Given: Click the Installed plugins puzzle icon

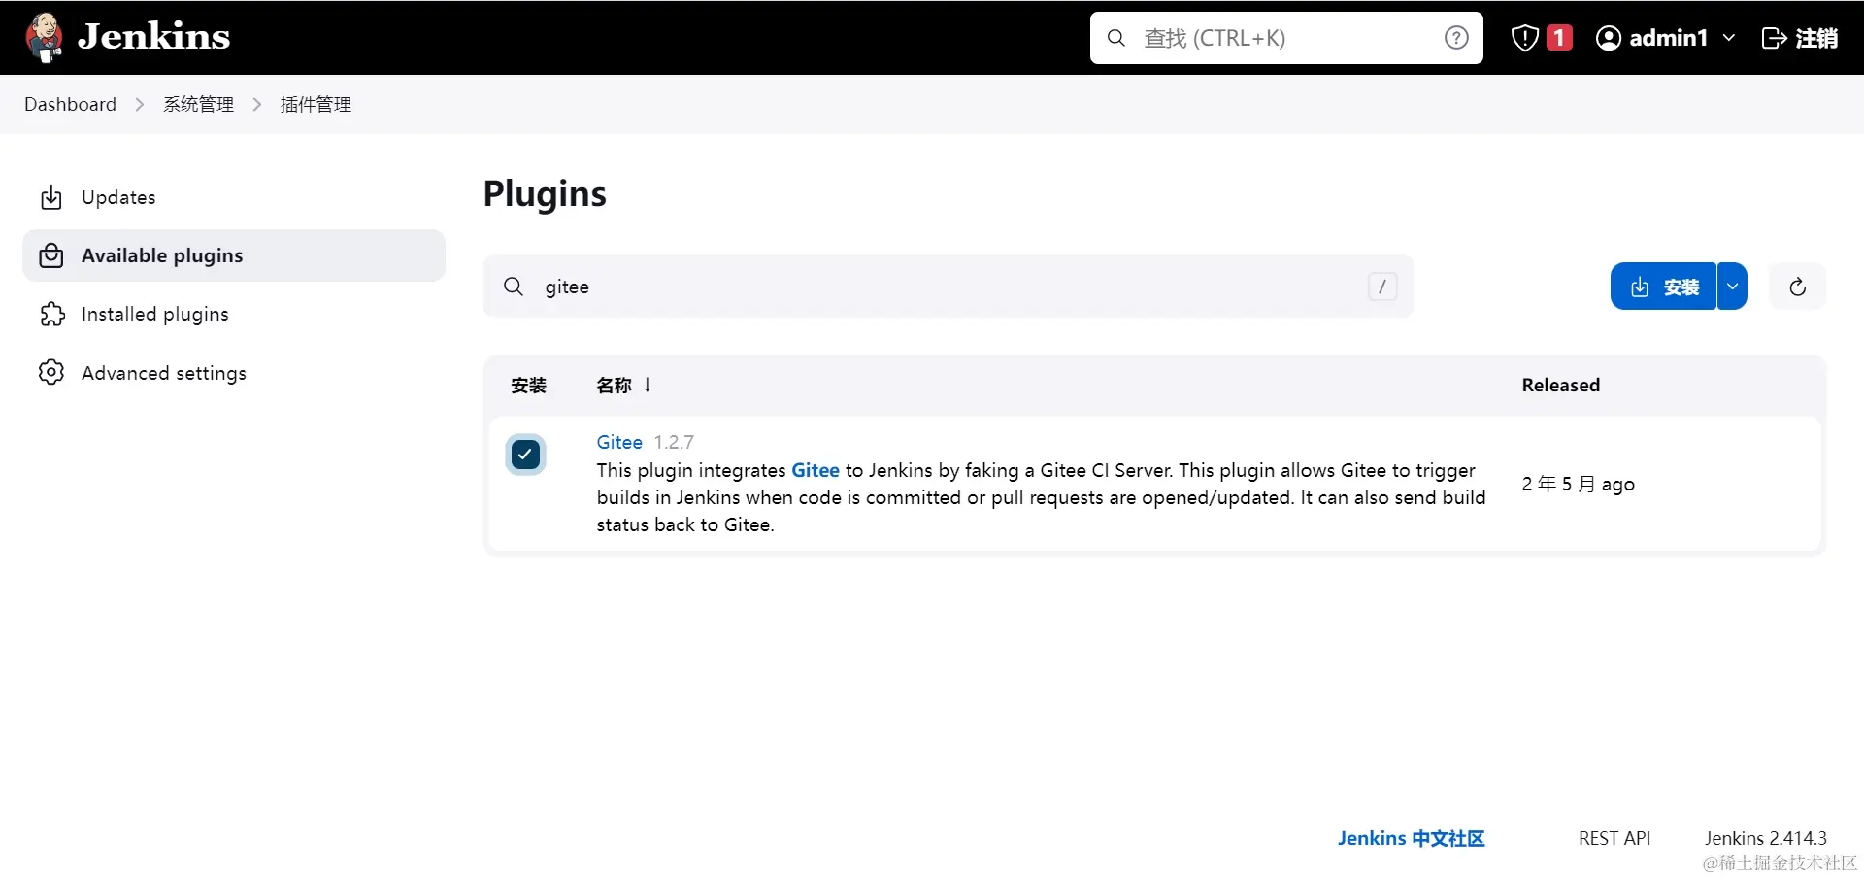Looking at the screenshot, I should click(51, 314).
